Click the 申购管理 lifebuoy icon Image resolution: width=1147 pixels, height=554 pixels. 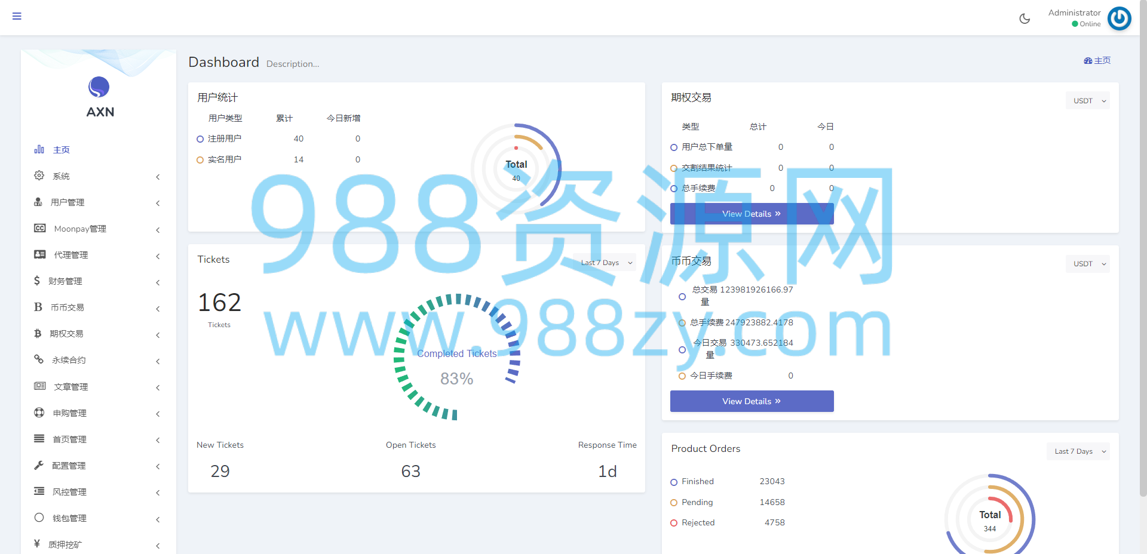tap(39, 413)
